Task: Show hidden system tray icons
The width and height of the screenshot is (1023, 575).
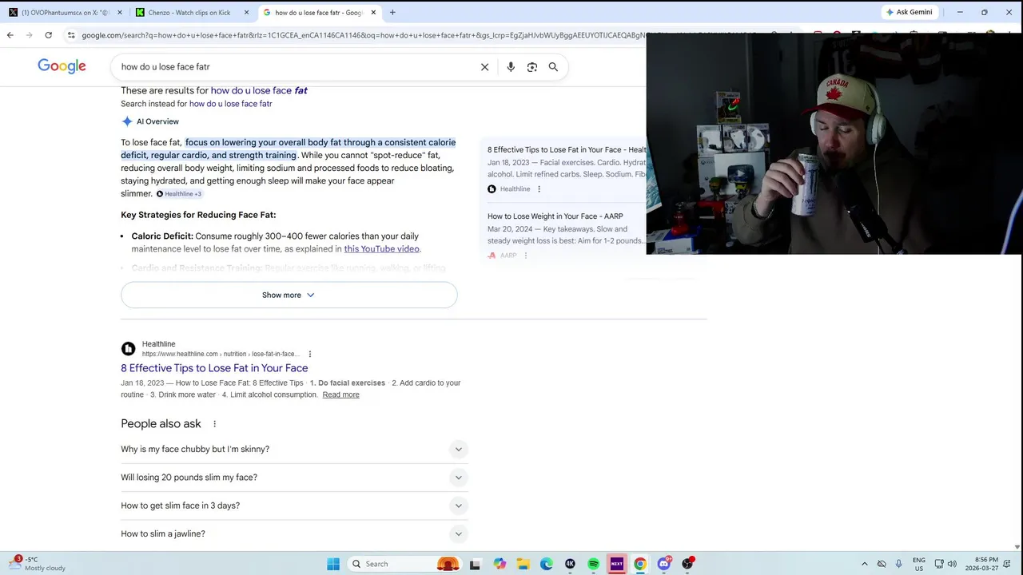Action: click(x=864, y=564)
